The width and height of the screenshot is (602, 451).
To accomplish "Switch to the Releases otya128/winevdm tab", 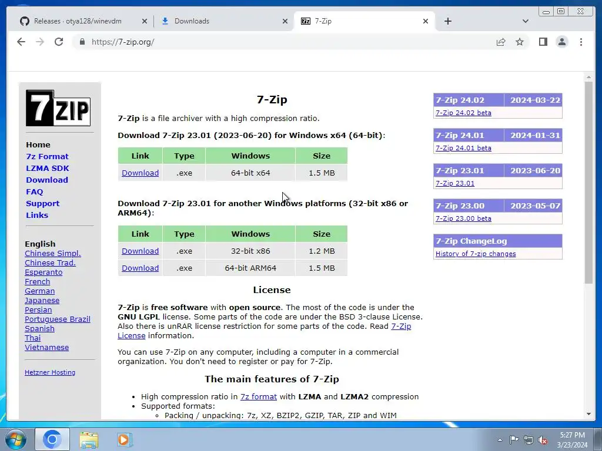I will (x=78, y=21).
